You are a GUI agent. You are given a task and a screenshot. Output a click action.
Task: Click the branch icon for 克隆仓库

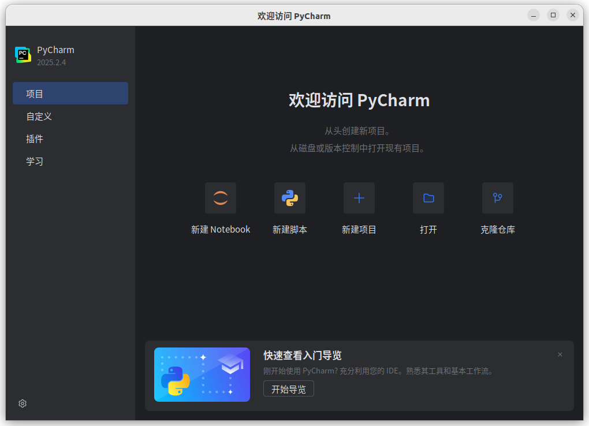[498, 198]
